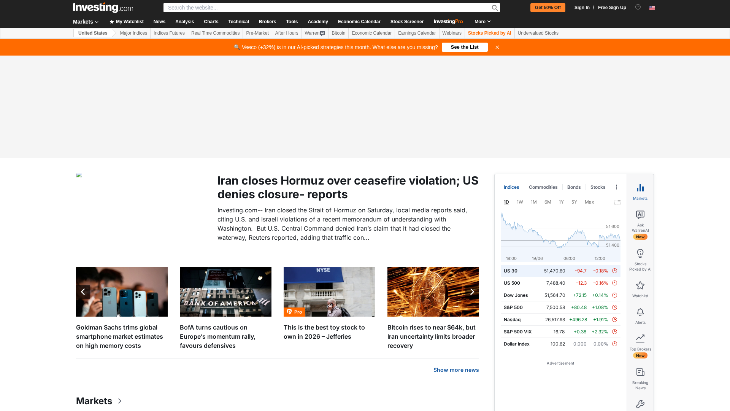Open the notifications clock icon in header
Image resolution: width=730 pixels, height=411 pixels.
click(638, 7)
